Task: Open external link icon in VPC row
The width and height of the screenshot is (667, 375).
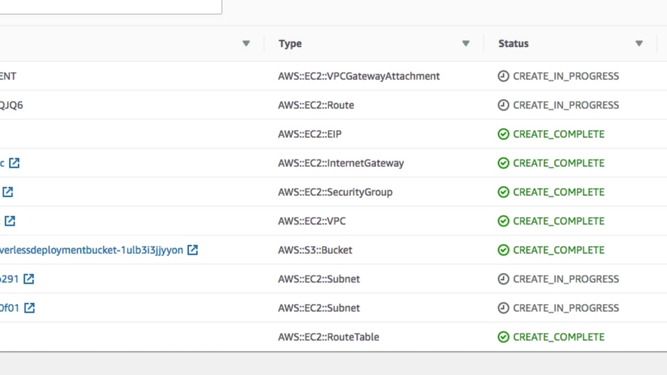Action: click(x=10, y=221)
